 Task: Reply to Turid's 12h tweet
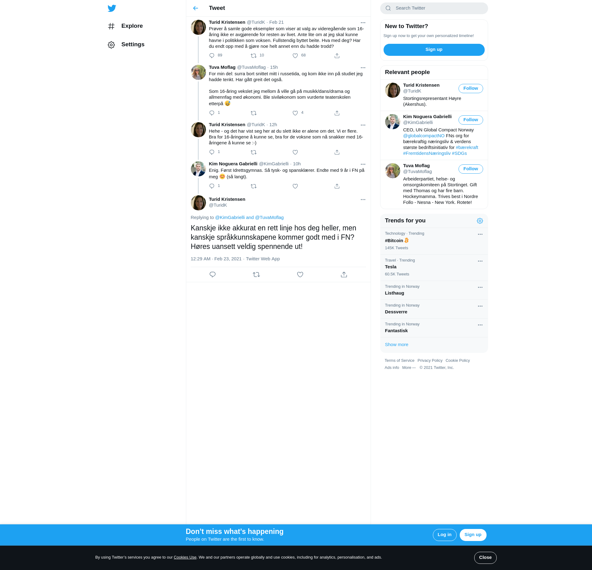[212, 152]
